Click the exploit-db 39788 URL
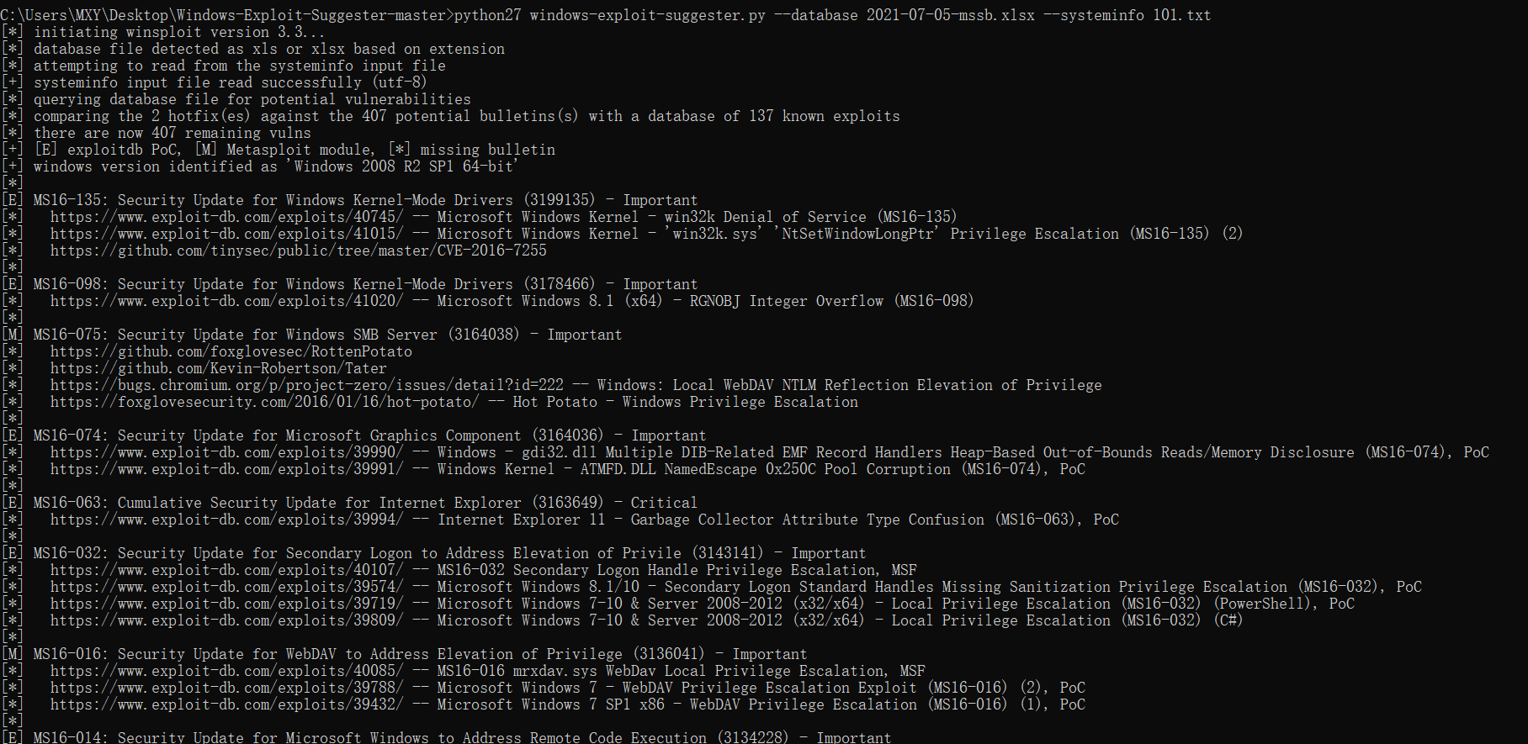The width and height of the screenshot is (1528, 744). click(226, 688)
